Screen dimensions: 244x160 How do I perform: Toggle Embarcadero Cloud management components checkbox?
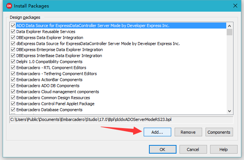pos(13,92)
